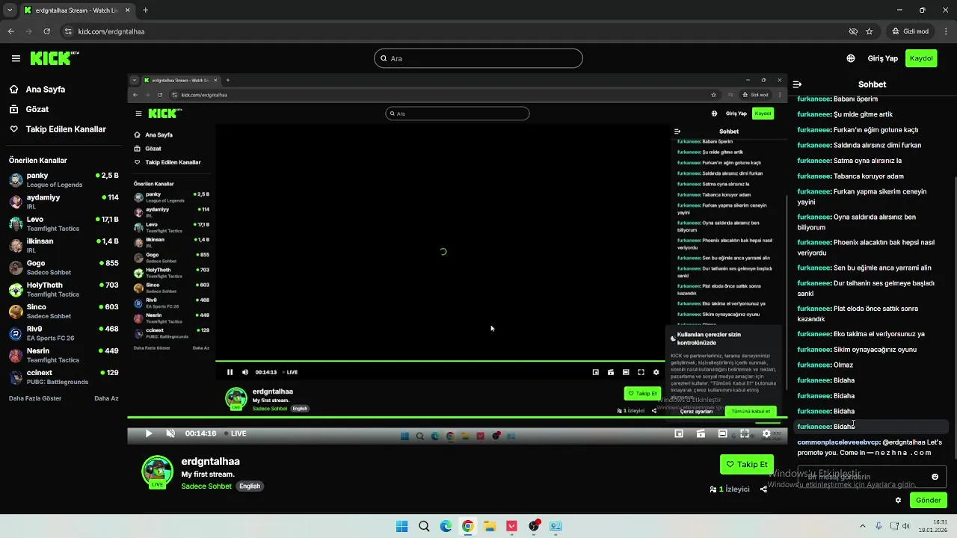
Task: Click Giriş Yap on main page
Action: click(x=883, y=58)
